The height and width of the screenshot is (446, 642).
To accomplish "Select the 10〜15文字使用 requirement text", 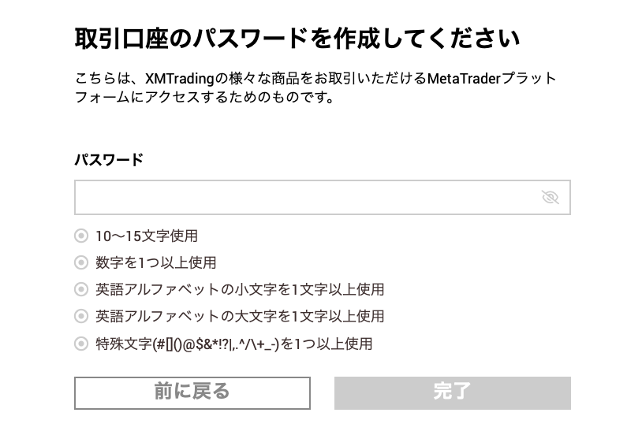I will (x=147, y=236).
